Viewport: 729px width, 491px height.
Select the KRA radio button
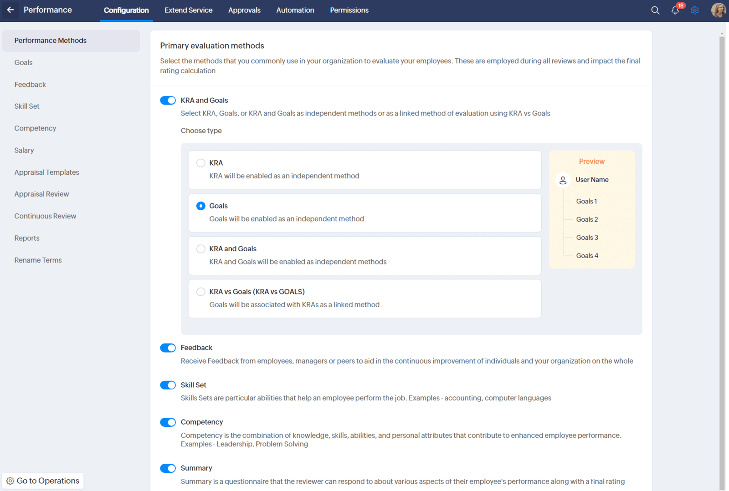coord(200,163)
